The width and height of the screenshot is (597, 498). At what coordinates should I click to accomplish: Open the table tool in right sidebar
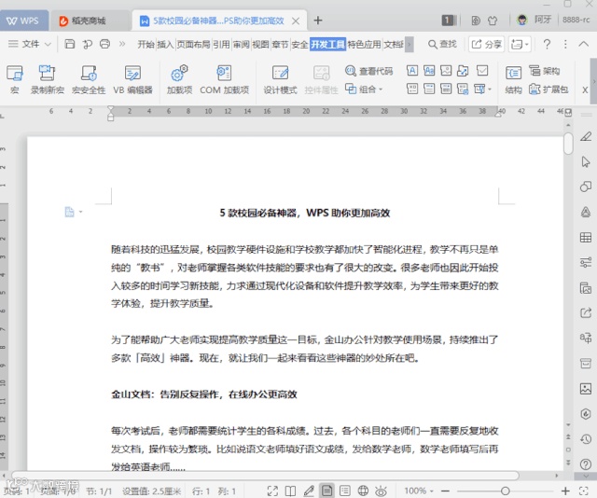(x=586, y=238)
